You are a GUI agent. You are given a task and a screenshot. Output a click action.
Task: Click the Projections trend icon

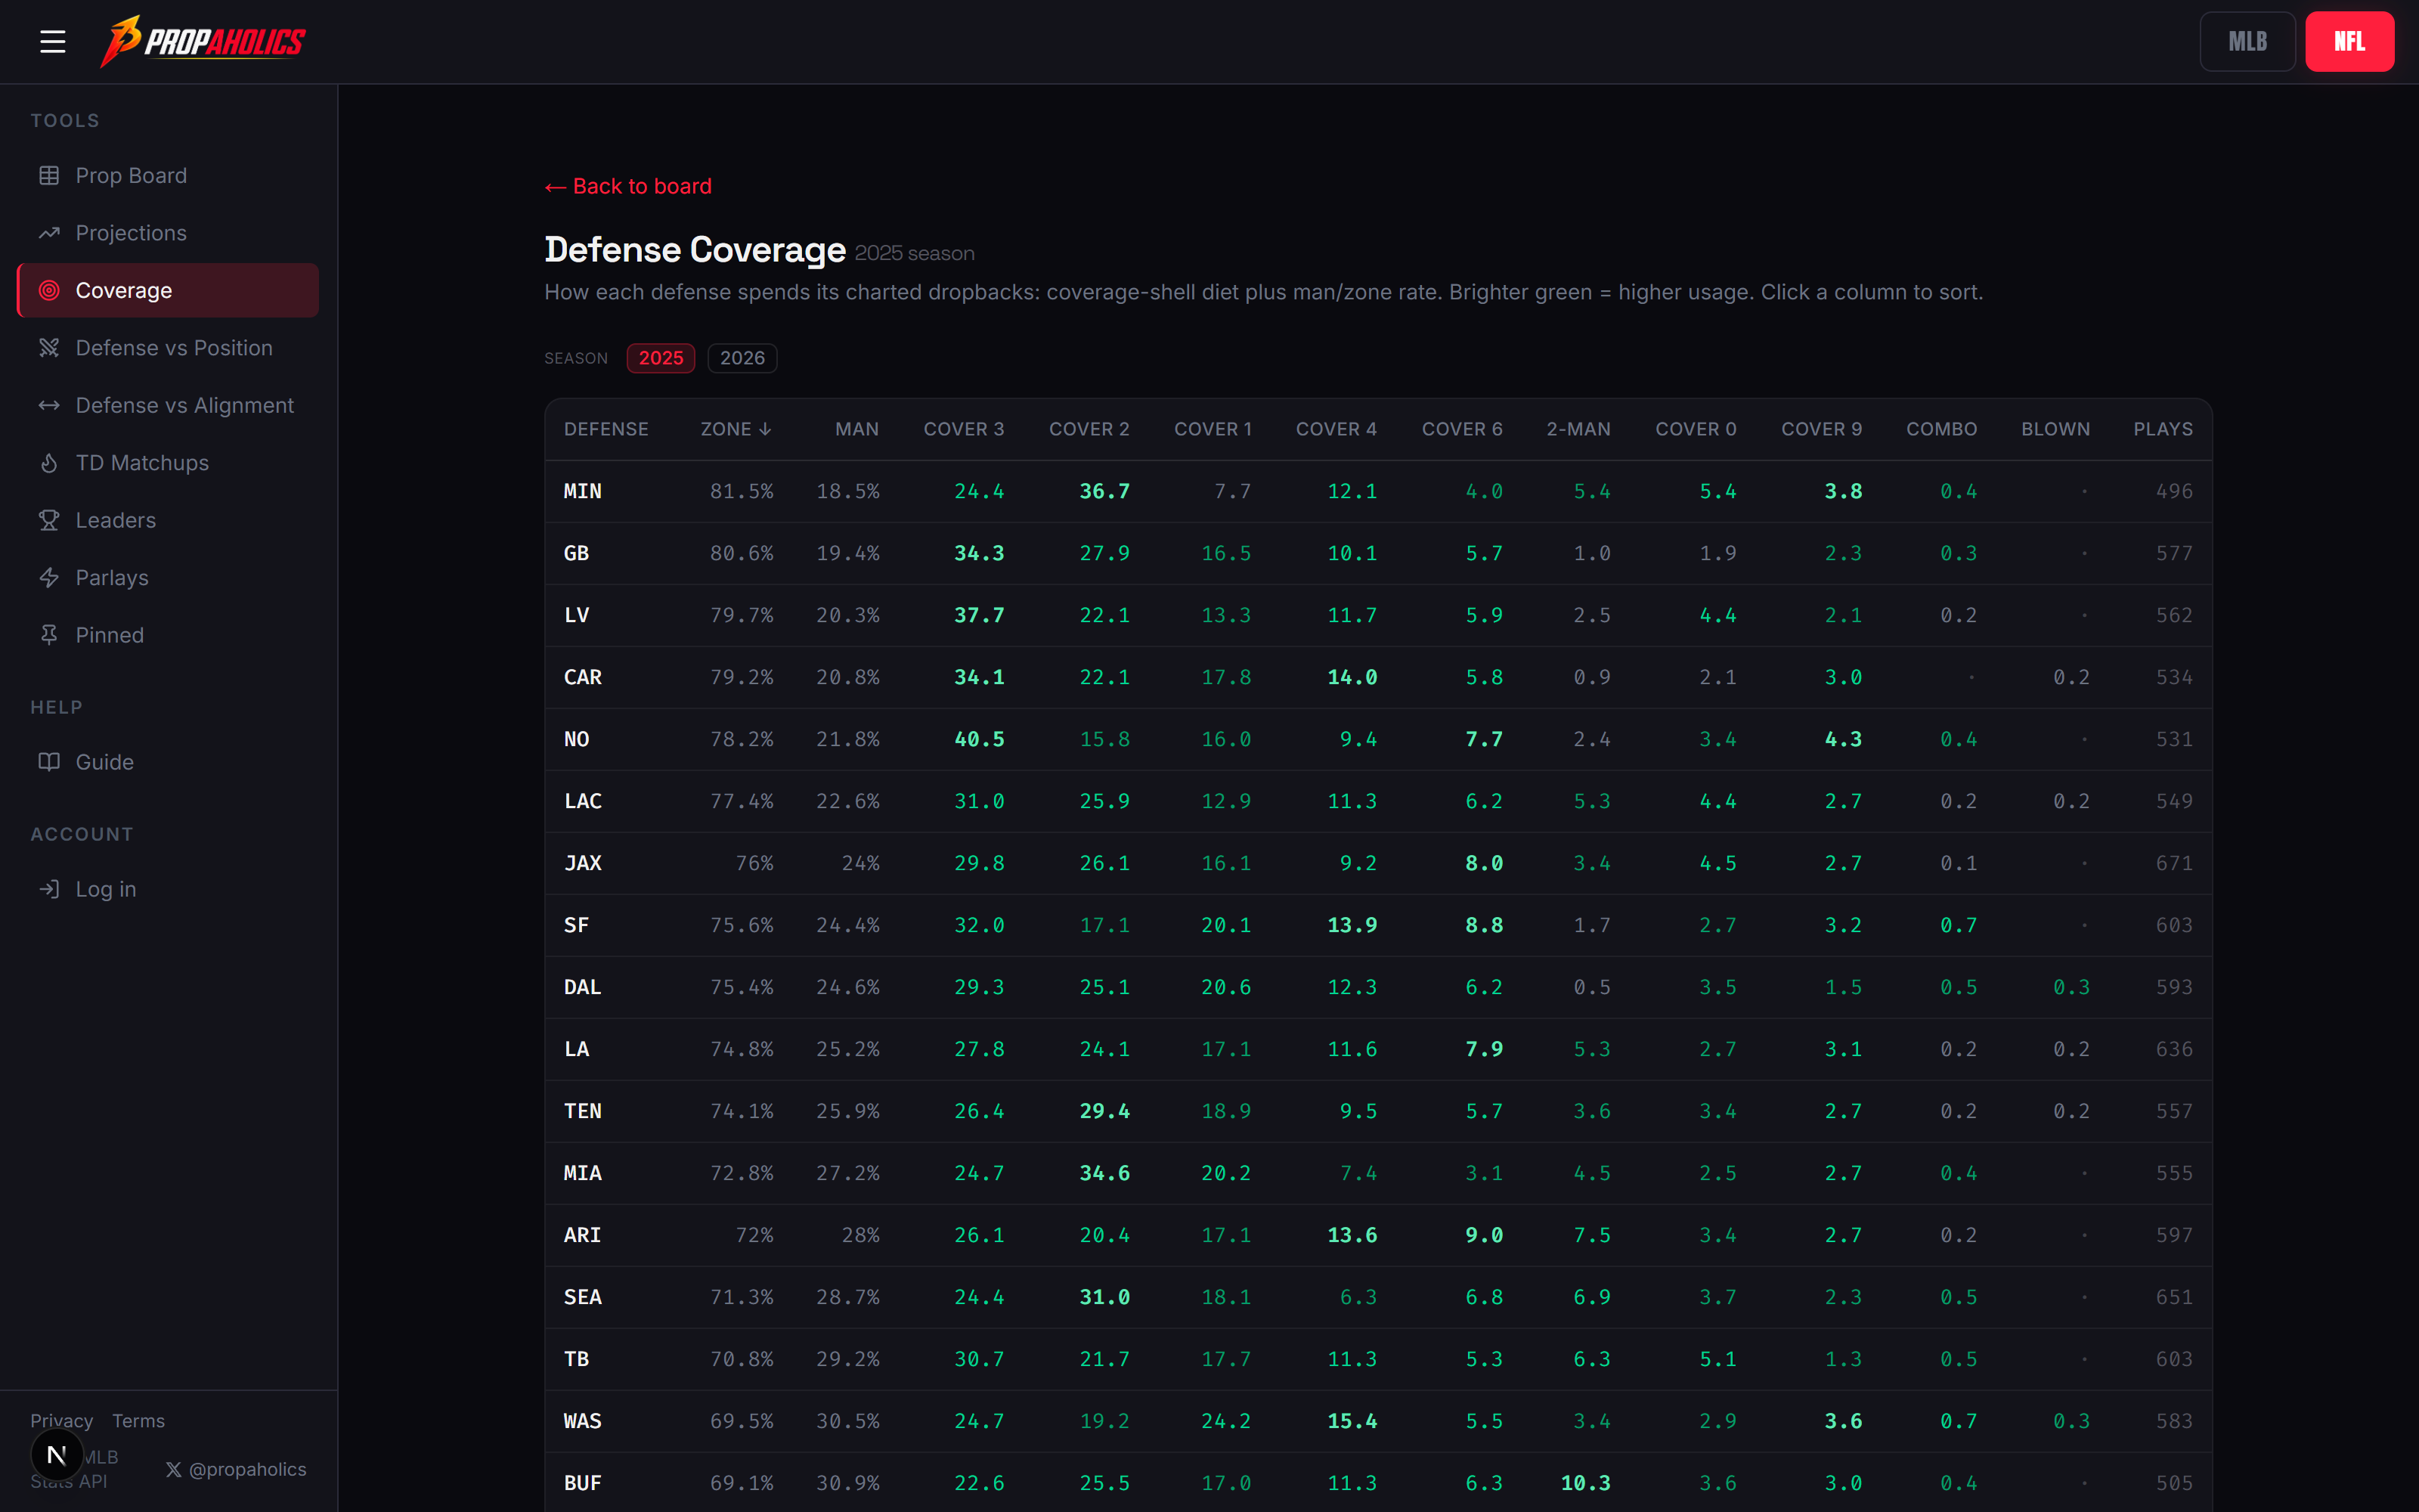[x=49, y=233]
